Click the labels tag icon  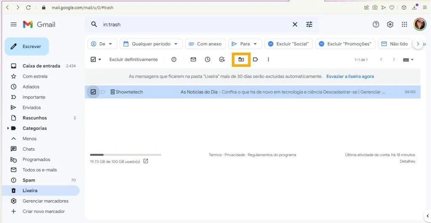[255, 59]
